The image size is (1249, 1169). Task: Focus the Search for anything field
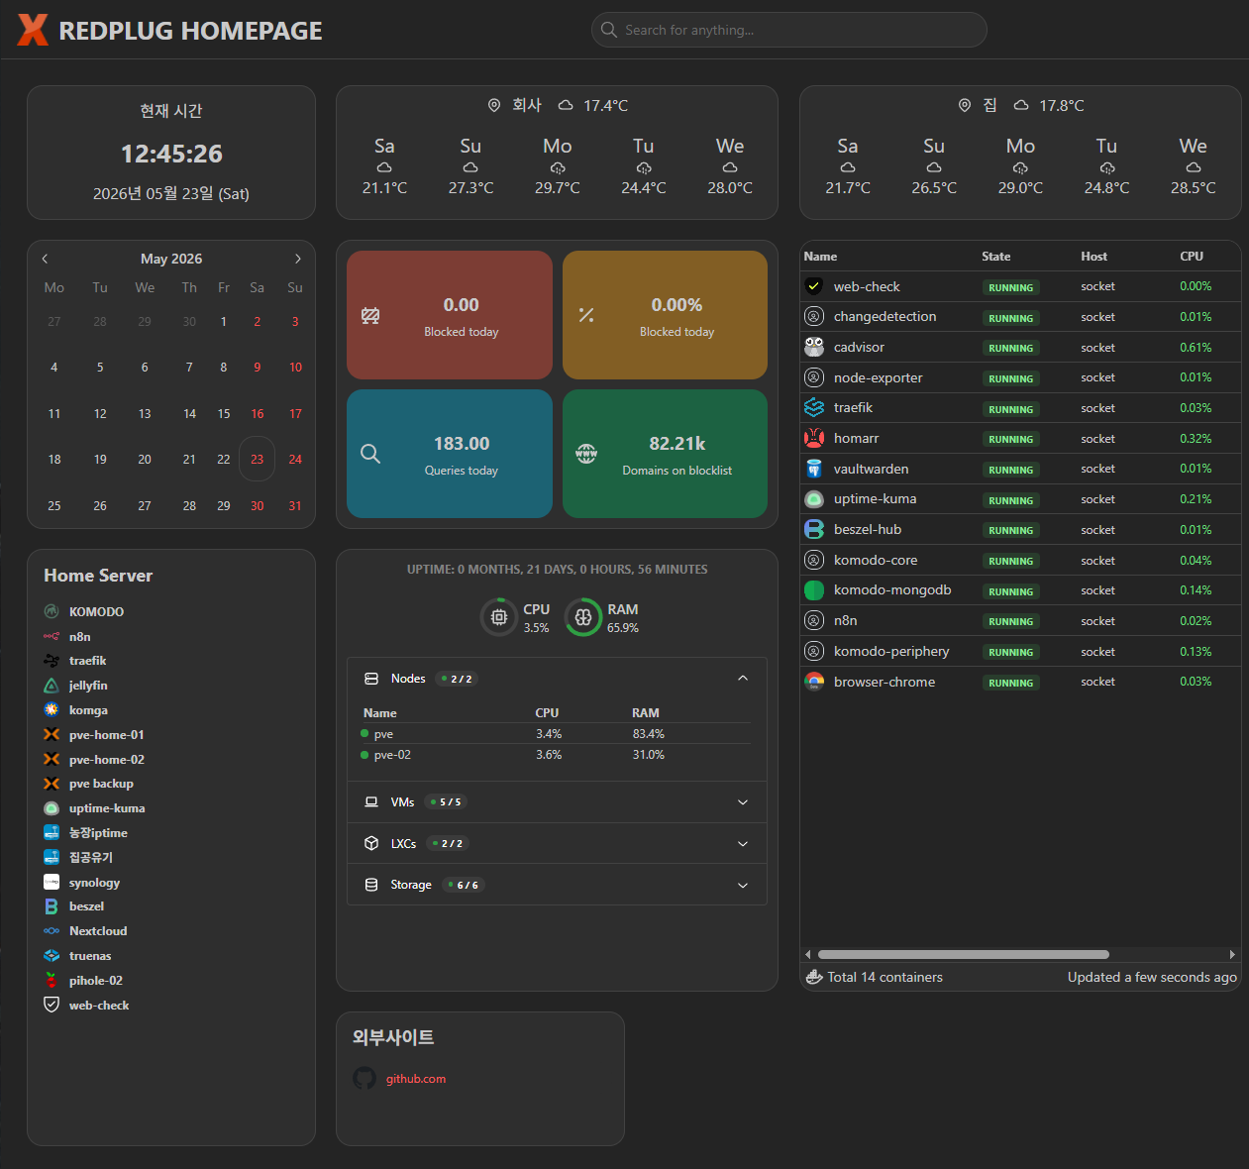(788, 30)
